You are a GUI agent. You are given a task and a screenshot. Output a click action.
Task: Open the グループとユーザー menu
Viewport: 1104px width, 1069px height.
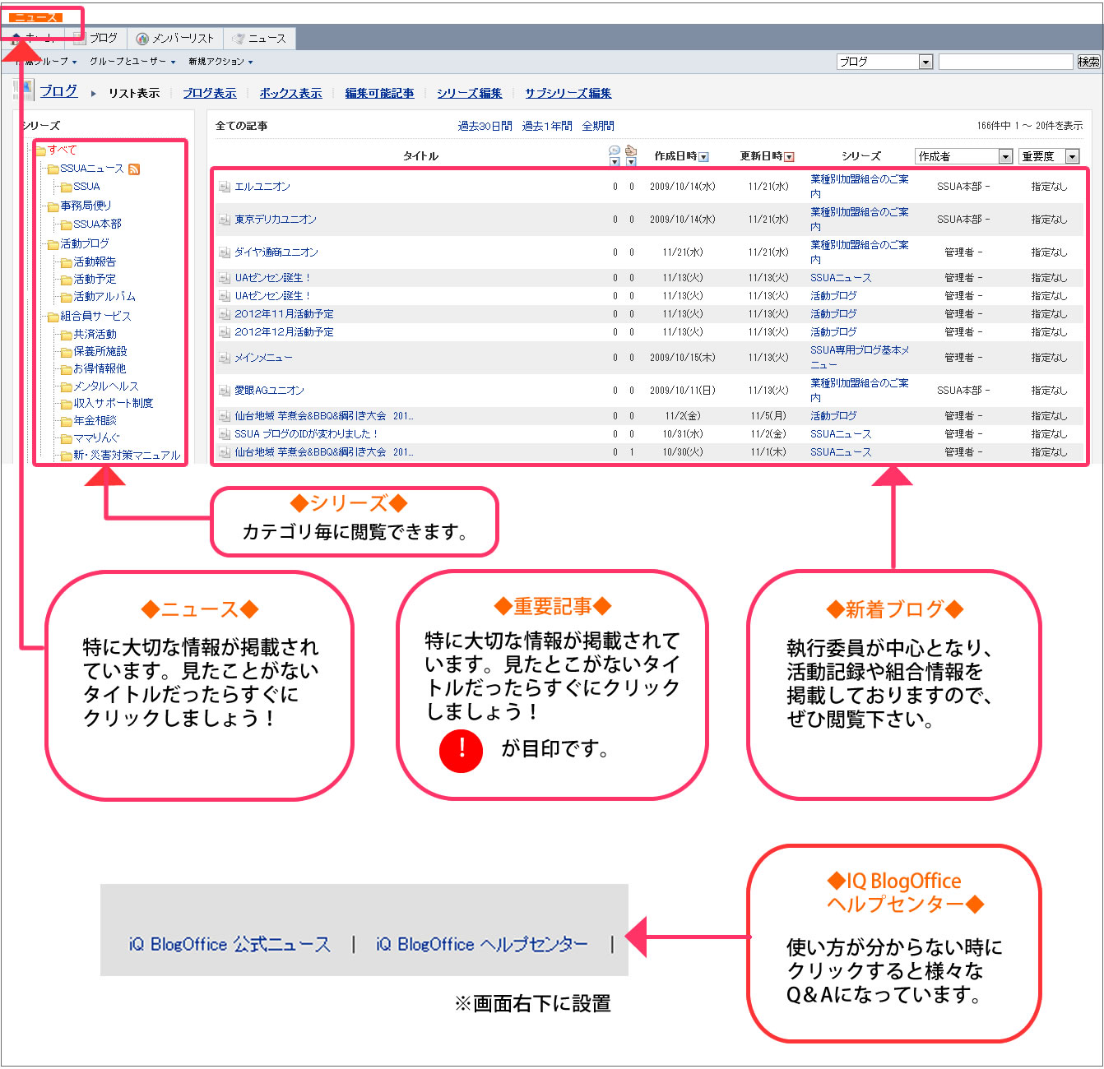132,62
